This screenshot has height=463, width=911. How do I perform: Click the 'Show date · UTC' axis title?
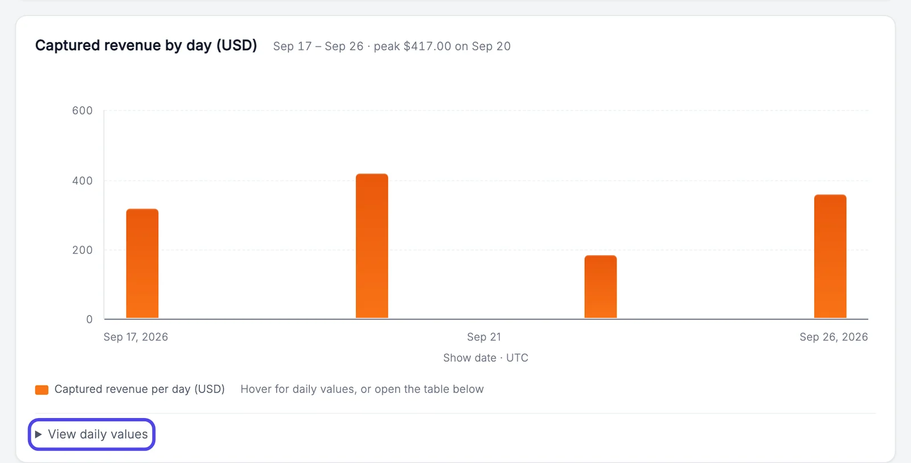(486, 358)
